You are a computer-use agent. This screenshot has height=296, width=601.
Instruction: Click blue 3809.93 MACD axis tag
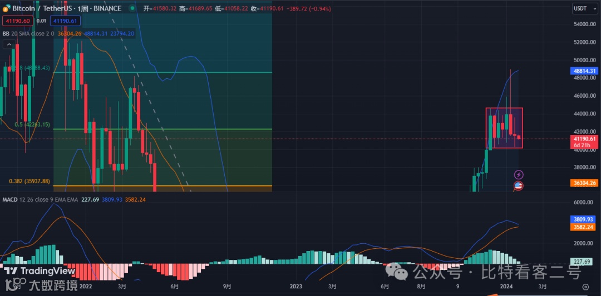pos(584,219)
